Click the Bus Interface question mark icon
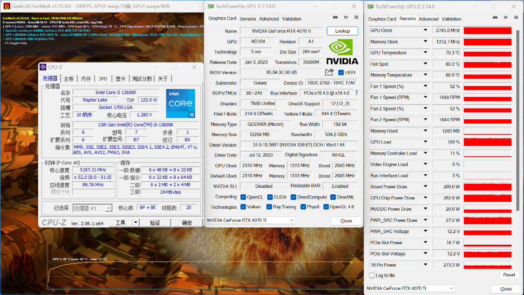Image resolution: width=524 pixels, height=295 pixels. point(357,93)
